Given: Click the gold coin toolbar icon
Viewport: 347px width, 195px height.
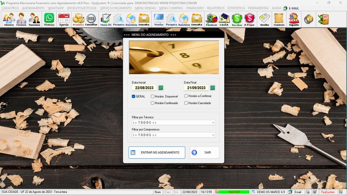Looking at the screenshot, I should coord(308,19).
